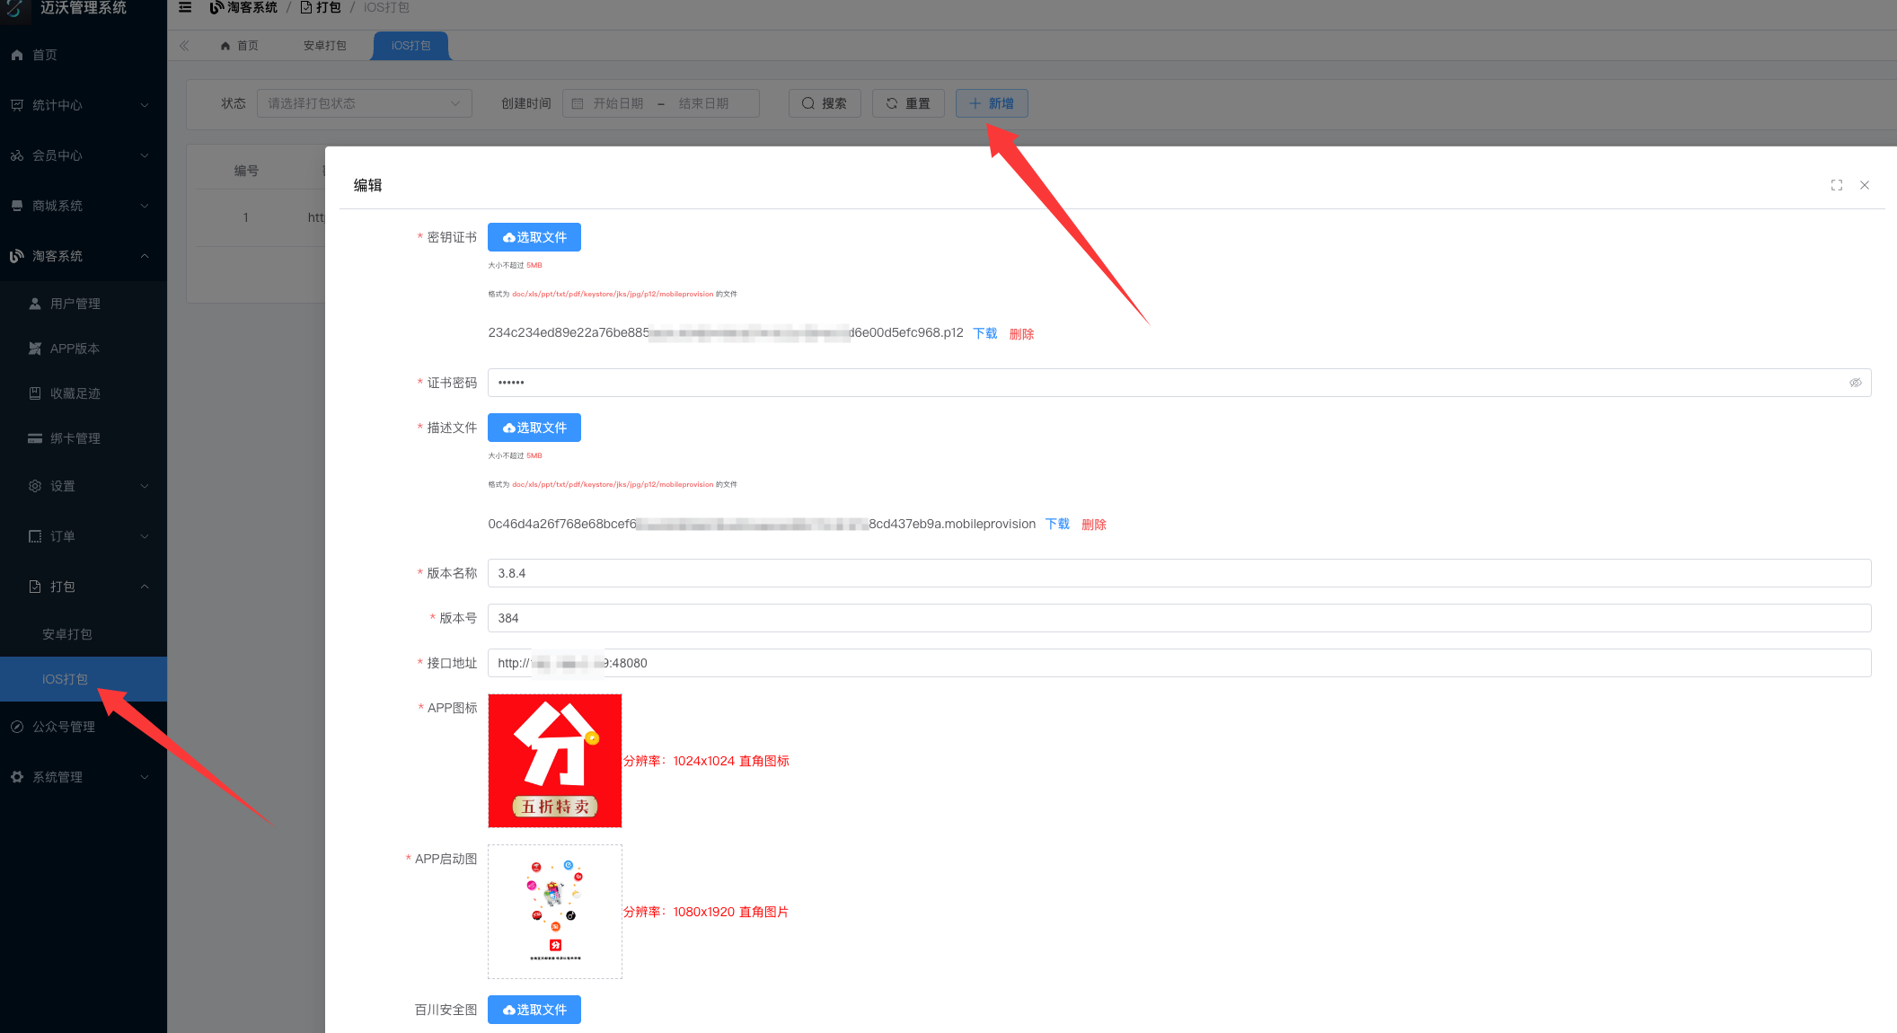This screenshot has width=1897, height=1033.
Task: Toggle password visibility eye icon
Action: [1855, 383]
